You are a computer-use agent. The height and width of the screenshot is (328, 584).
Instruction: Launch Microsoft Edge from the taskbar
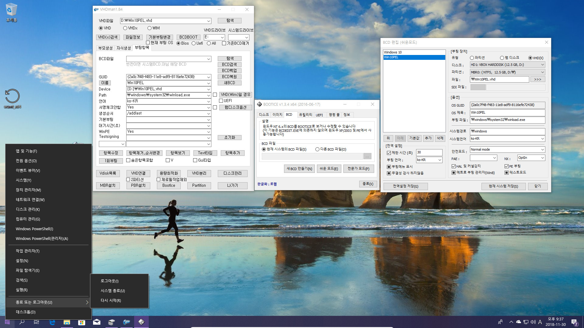(52, 322)
